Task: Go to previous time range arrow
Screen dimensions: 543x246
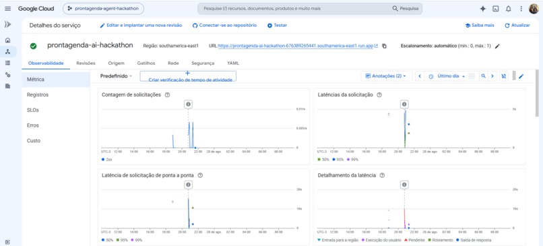Action: (x=420, y=76)
